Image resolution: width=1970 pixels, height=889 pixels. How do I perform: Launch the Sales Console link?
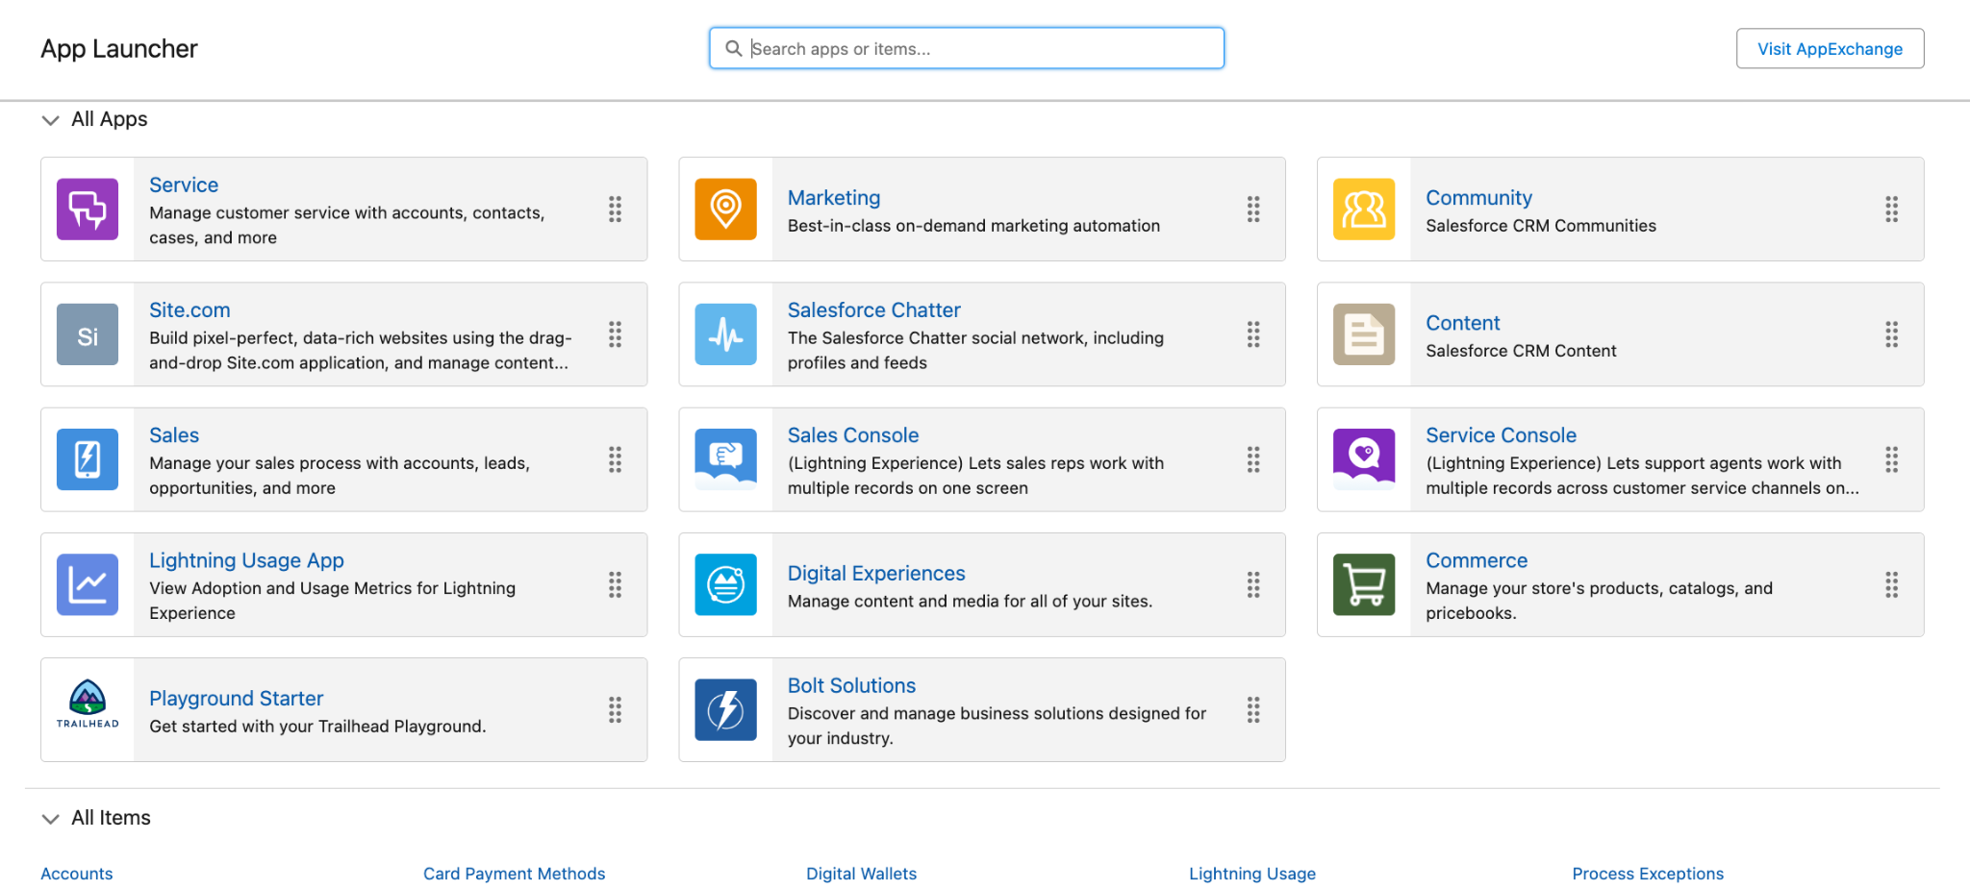click(853, 434)
